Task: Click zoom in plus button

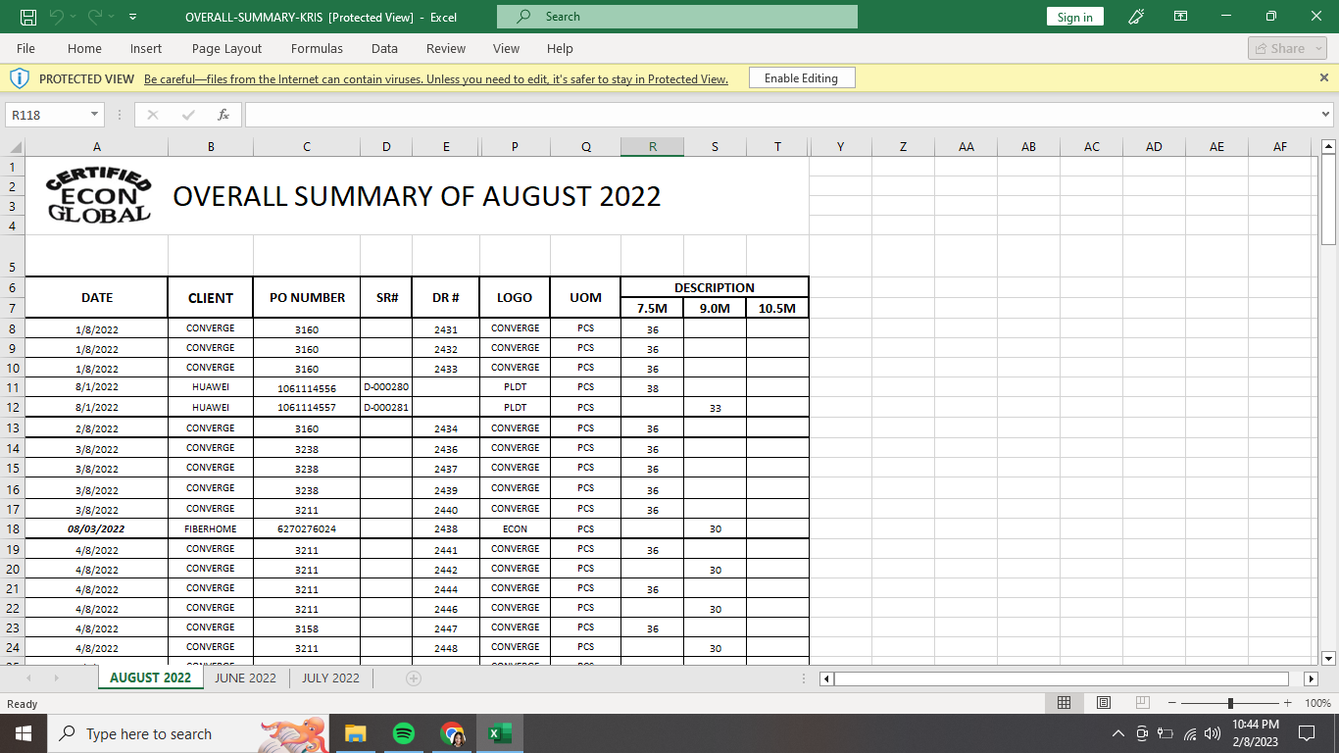Action: (1287, 703)
